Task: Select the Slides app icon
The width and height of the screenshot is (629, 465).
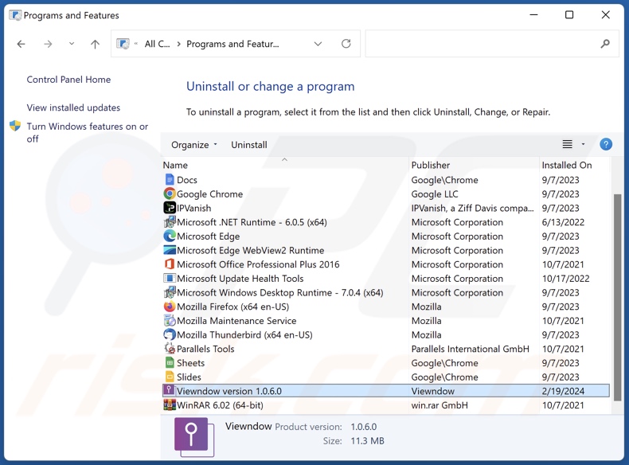Action: [x=170, y=377]
